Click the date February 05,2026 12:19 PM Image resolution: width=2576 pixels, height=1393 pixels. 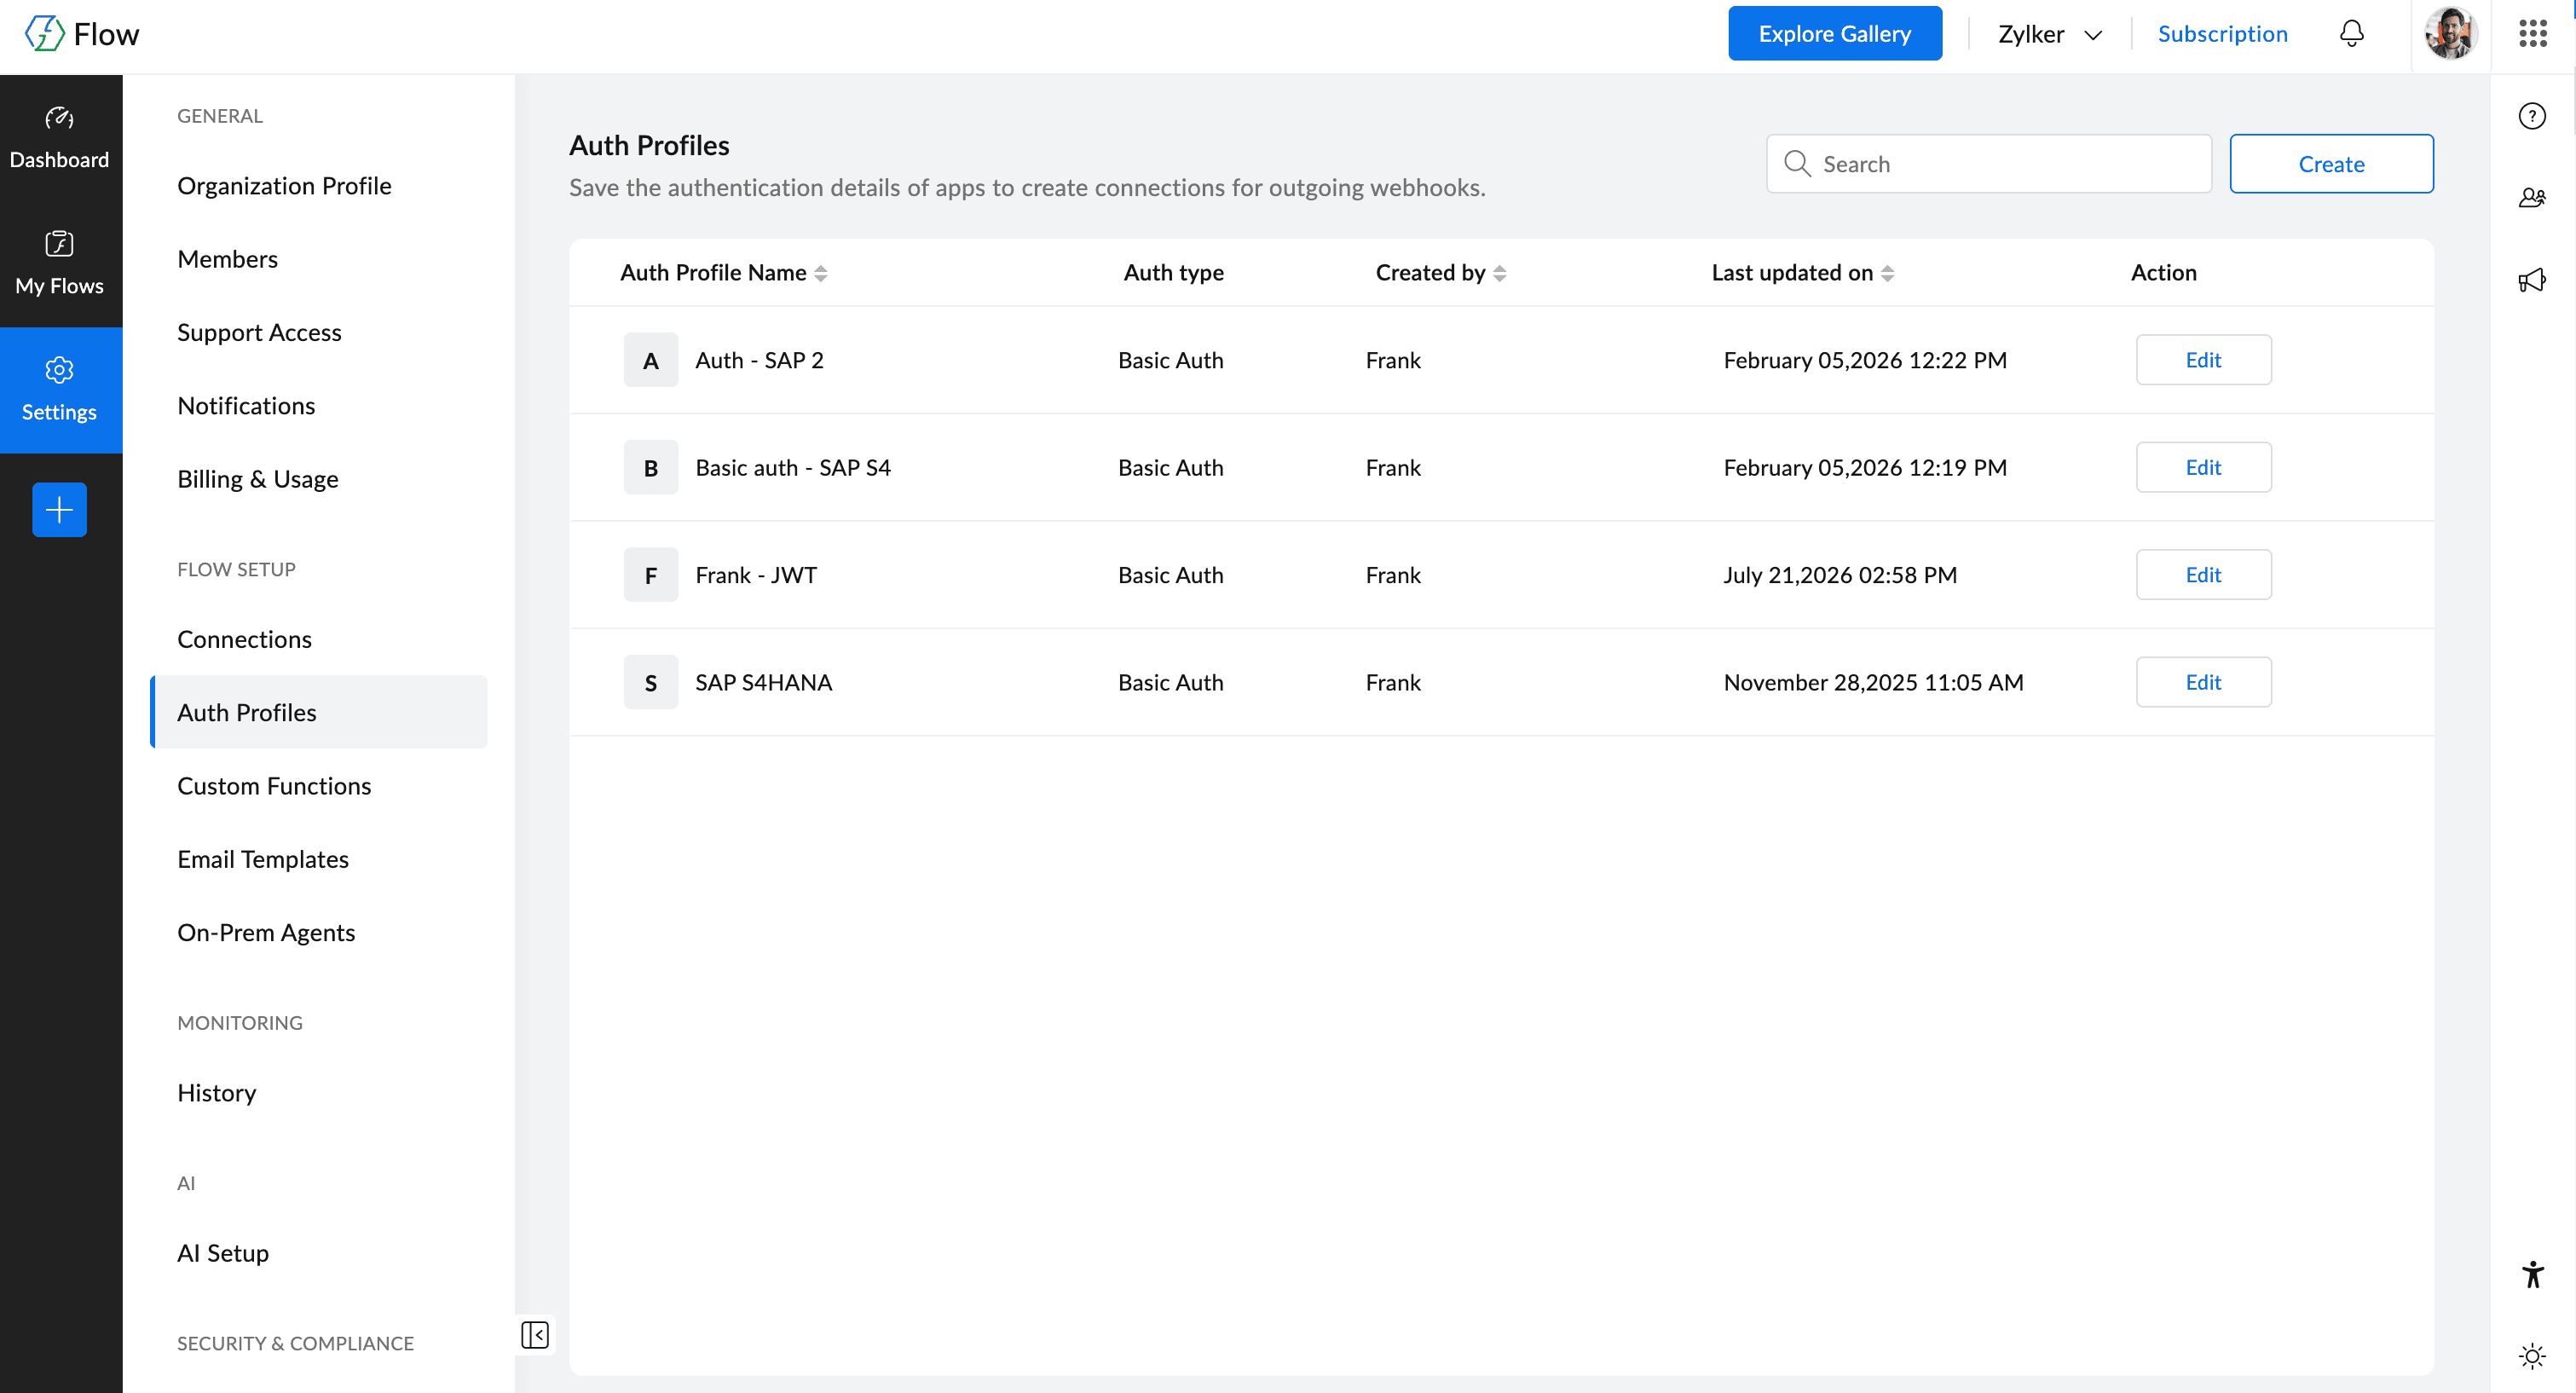[x=1865, y=467]
